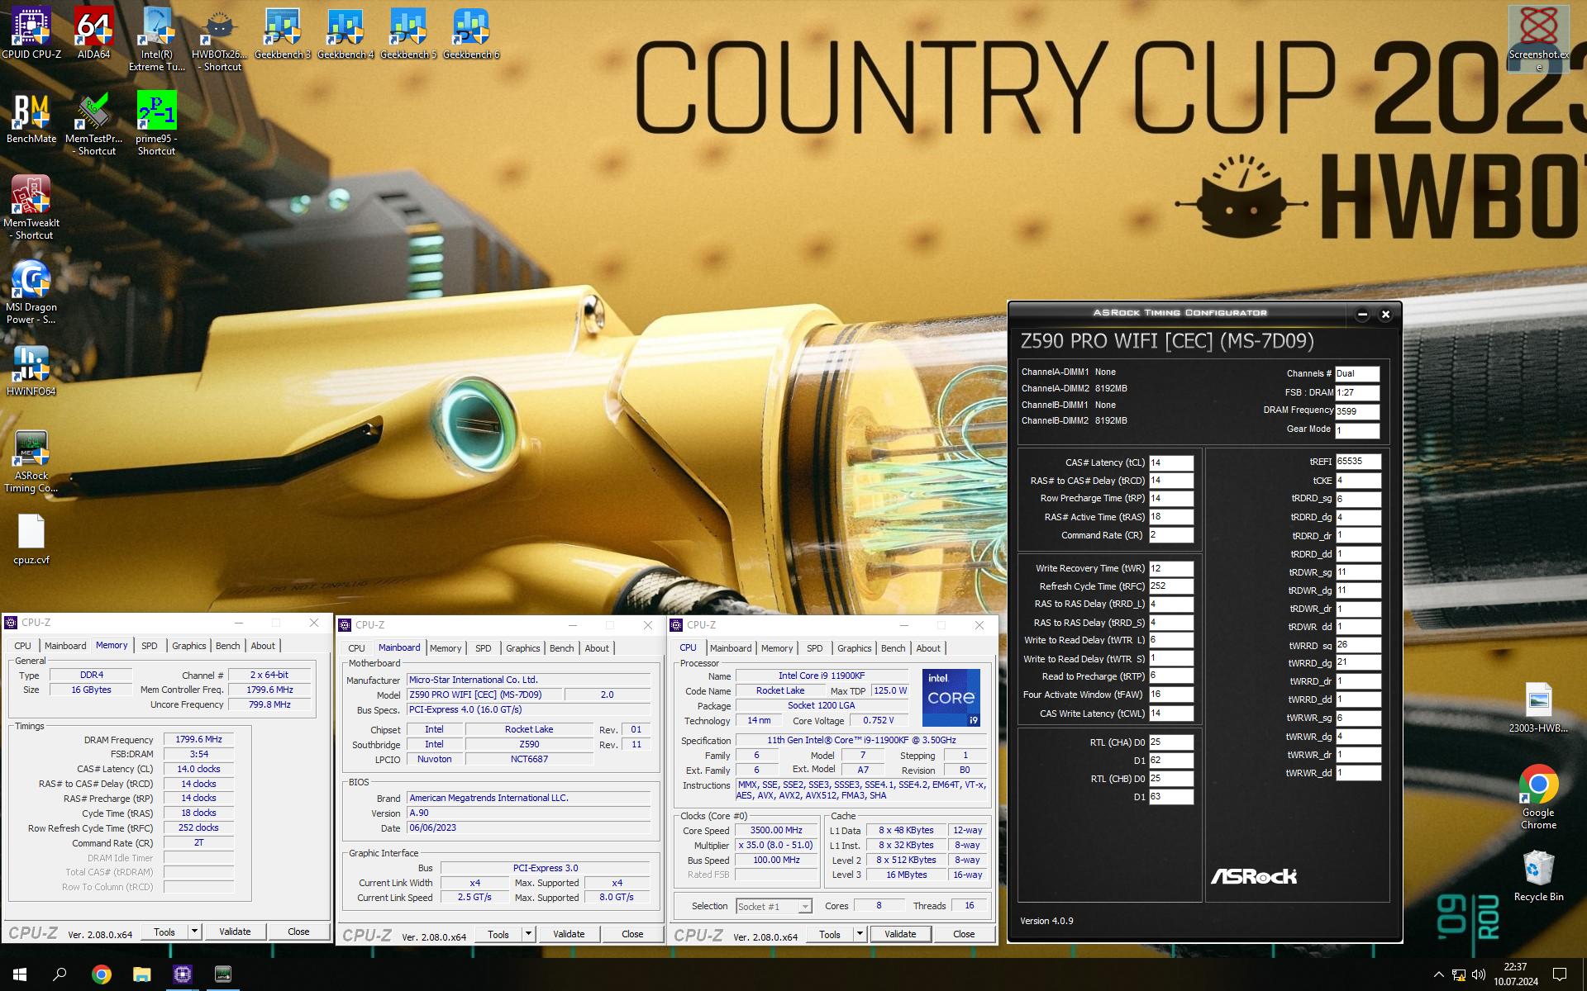Click the Intel Core i9 logo in CPU-Z
1587x991 pixels.
click(951, 697)
